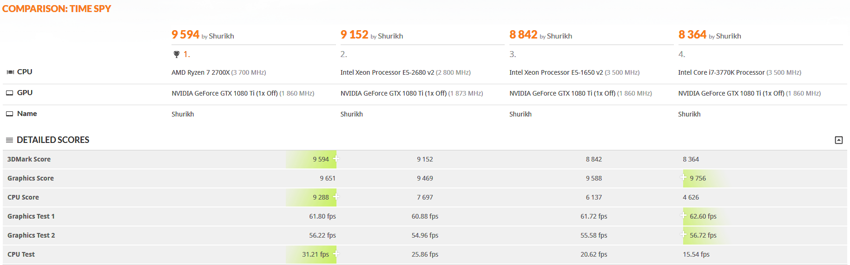This screenshot has width=850, height=265.
Task: Click the 7 697 CPU score value
Action: coord(425,197)
